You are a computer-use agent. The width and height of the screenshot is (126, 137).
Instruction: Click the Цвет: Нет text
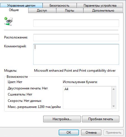(x=15, y=82)
